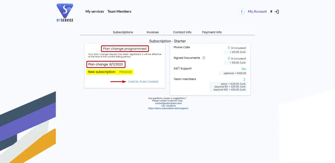Open My Account link
Viewport: 335px width, 163px height.
point(257,11)
